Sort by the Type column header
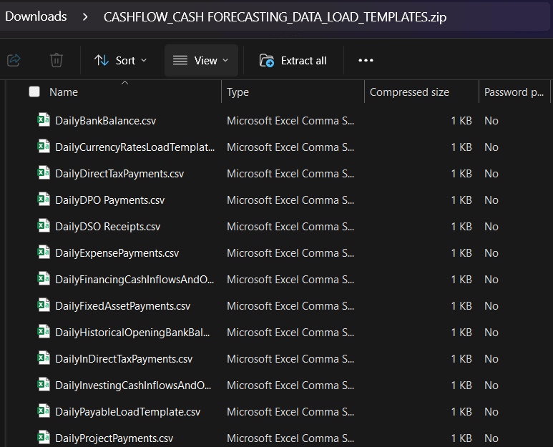The height and width of the screenshot is (447, 553). (x=238, y=92)
